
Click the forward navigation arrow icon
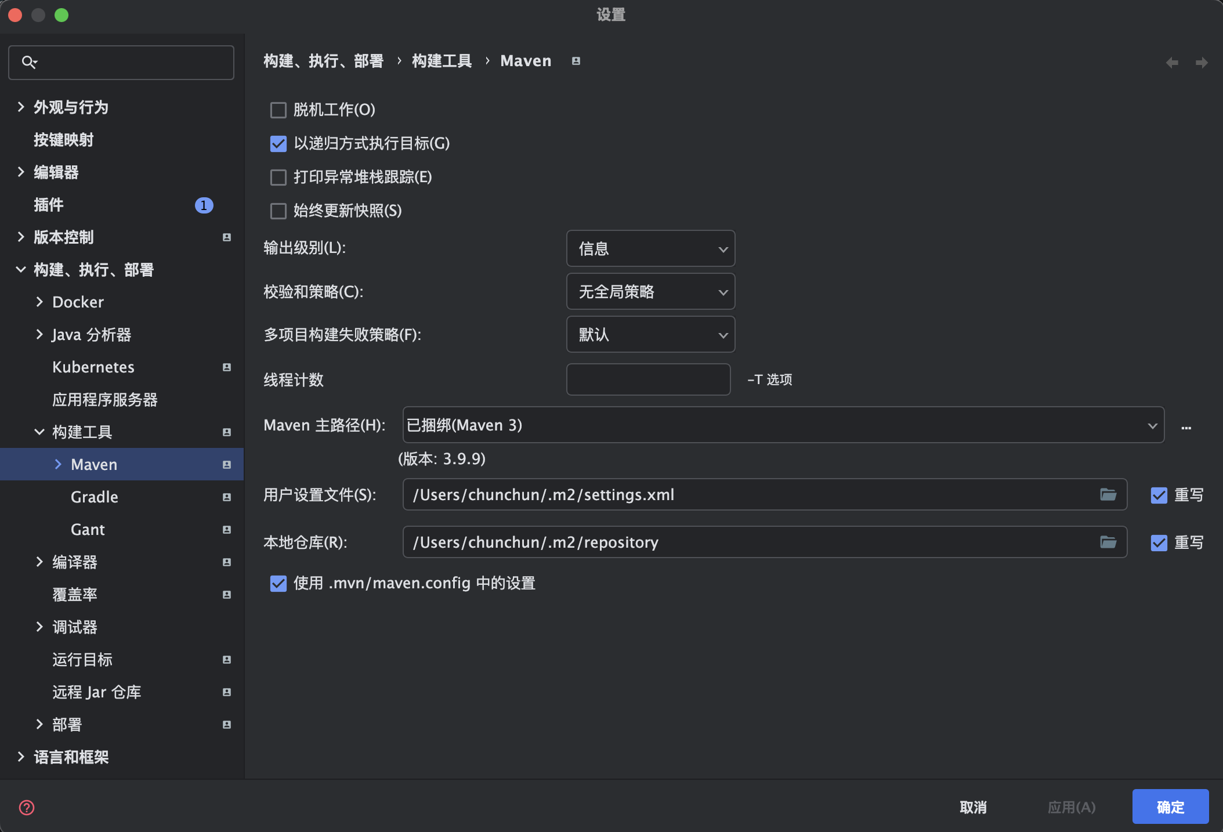coord(1202,62)
